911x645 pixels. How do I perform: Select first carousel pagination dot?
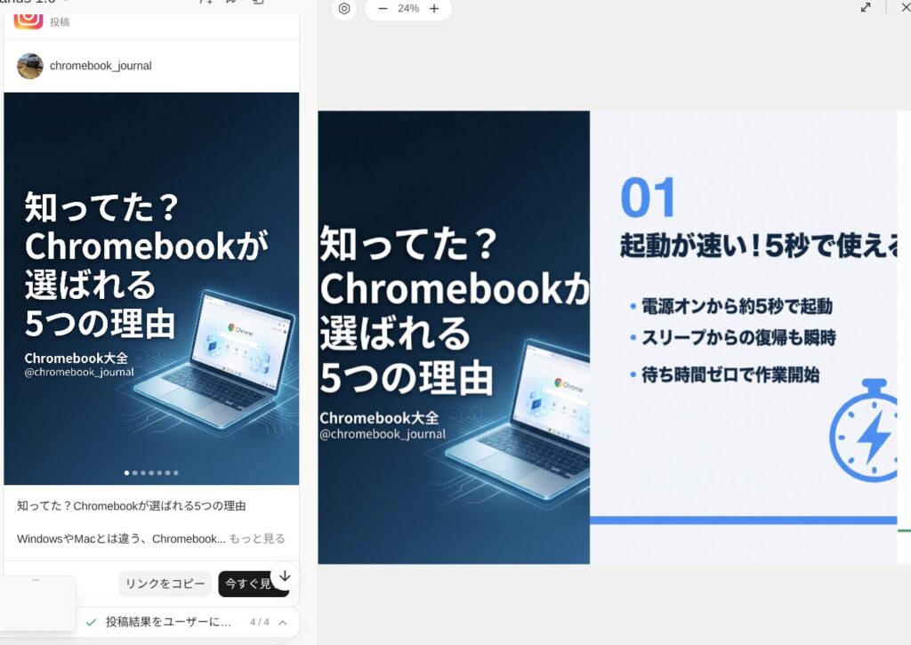(x=126, y=473)
